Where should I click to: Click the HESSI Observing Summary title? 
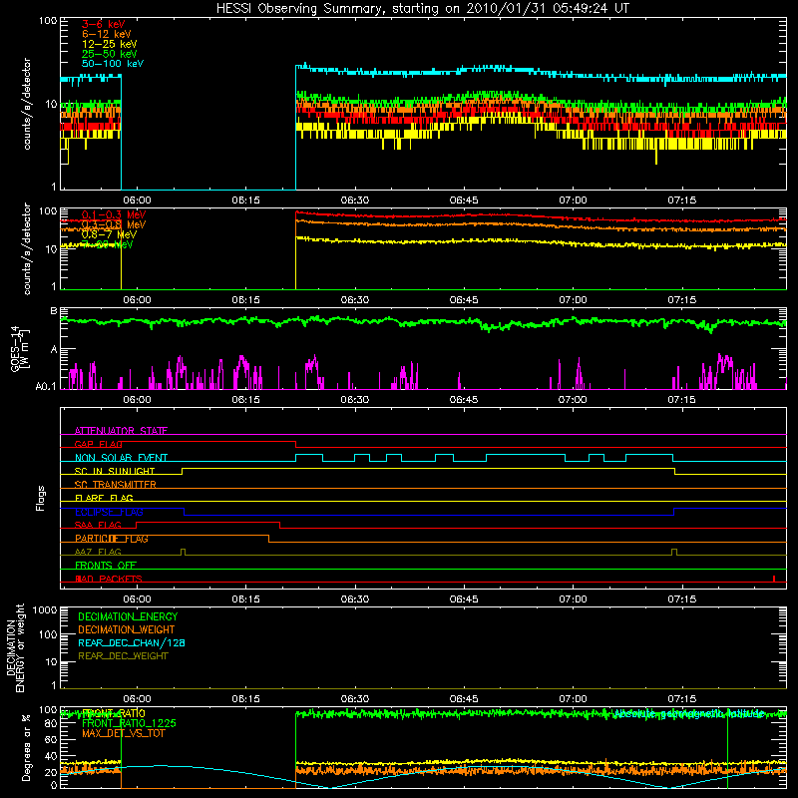click(423, 9)
